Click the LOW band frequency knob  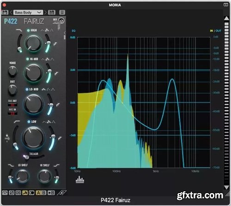[33, 137]
